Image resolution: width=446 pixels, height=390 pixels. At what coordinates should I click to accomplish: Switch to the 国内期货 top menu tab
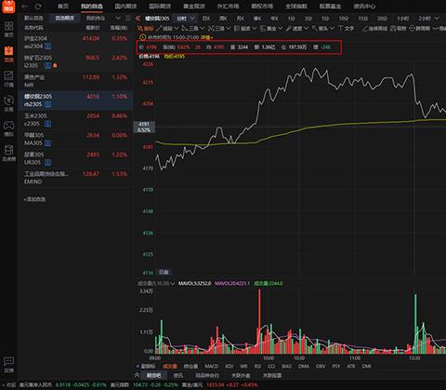[125, 7]
